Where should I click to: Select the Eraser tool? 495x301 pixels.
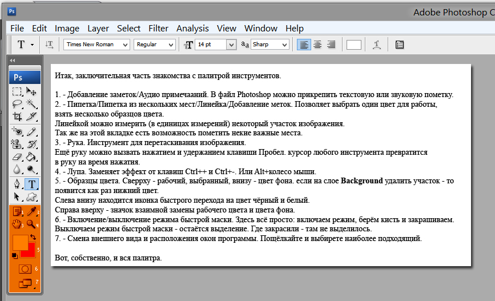tap(17, 156)
